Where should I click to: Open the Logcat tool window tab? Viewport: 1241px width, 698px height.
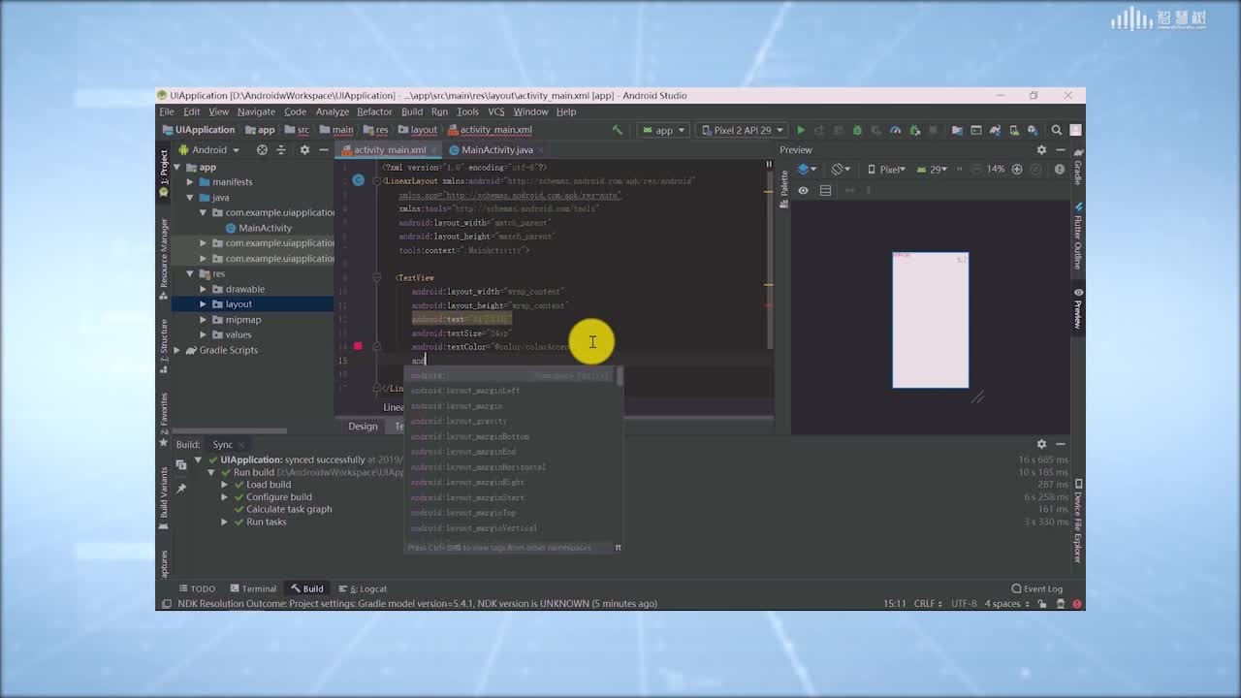pos(363,588)
